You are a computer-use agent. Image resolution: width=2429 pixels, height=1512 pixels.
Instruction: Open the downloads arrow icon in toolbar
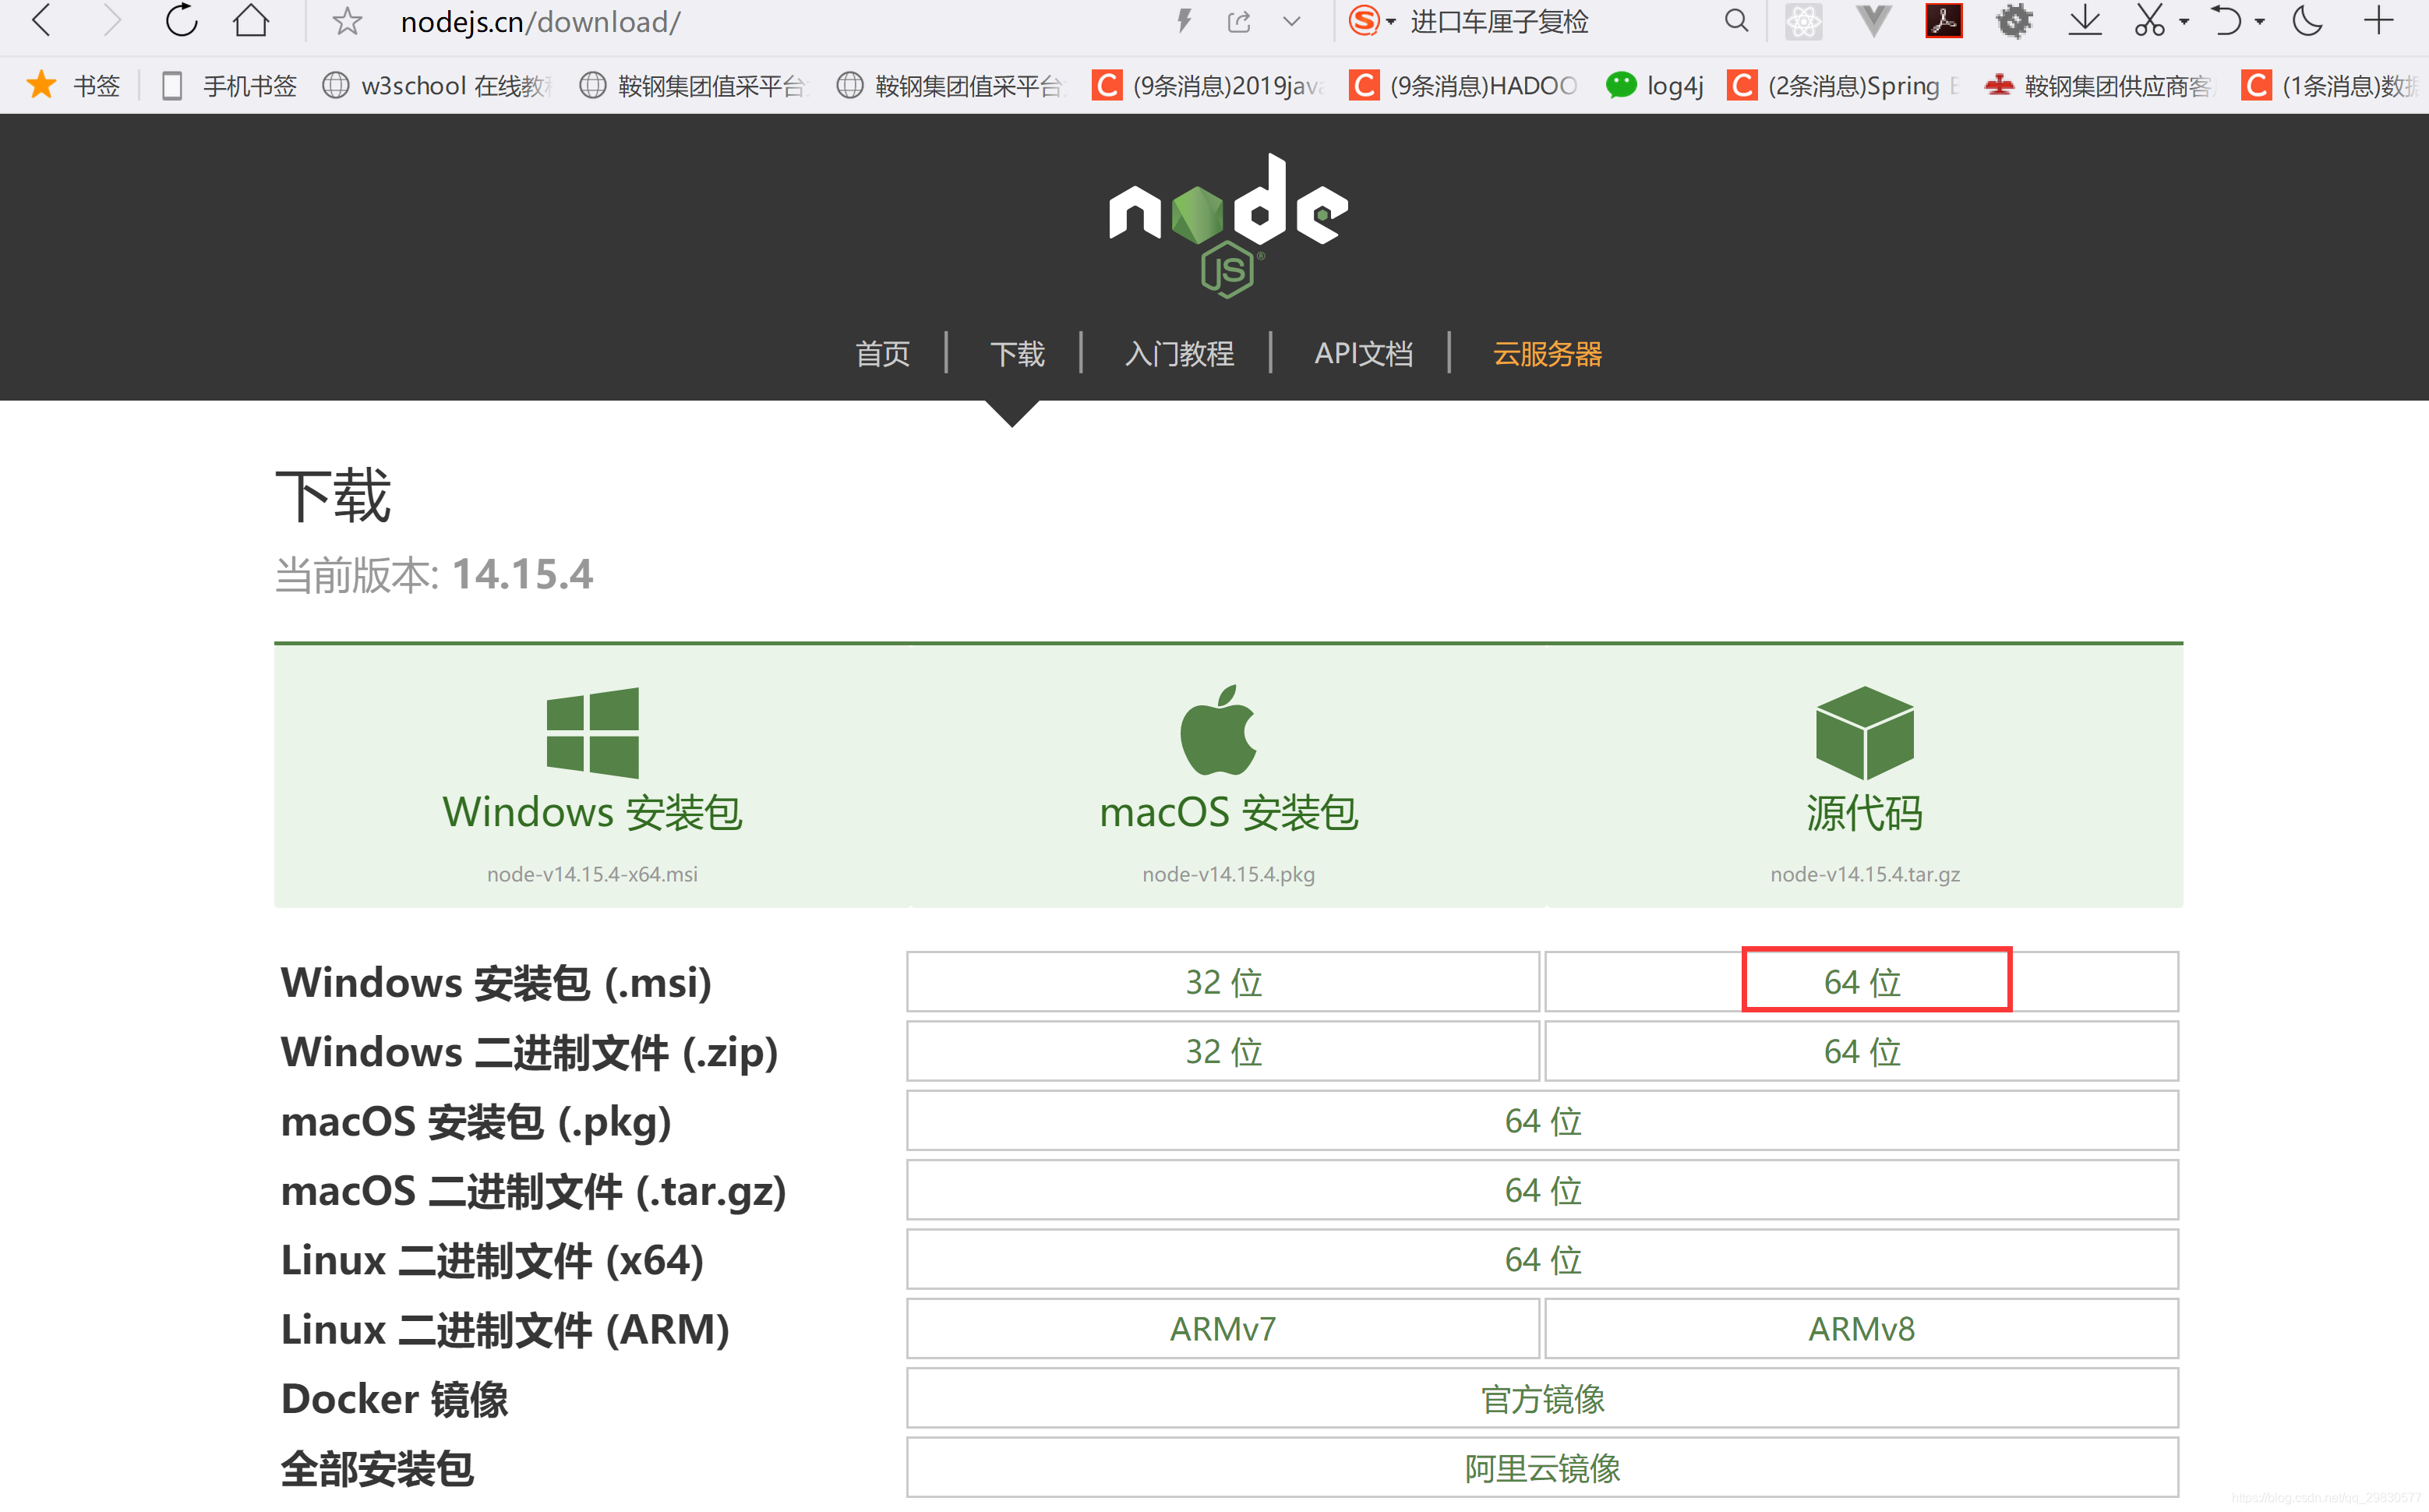pyautogui.click(x=2084, y=21)
